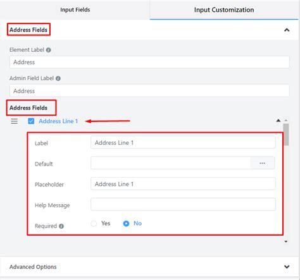Collapse Address Line 1 settings arrow
Image resolution: width=300 pixels, height=280 pixels.
click(278, 121)
